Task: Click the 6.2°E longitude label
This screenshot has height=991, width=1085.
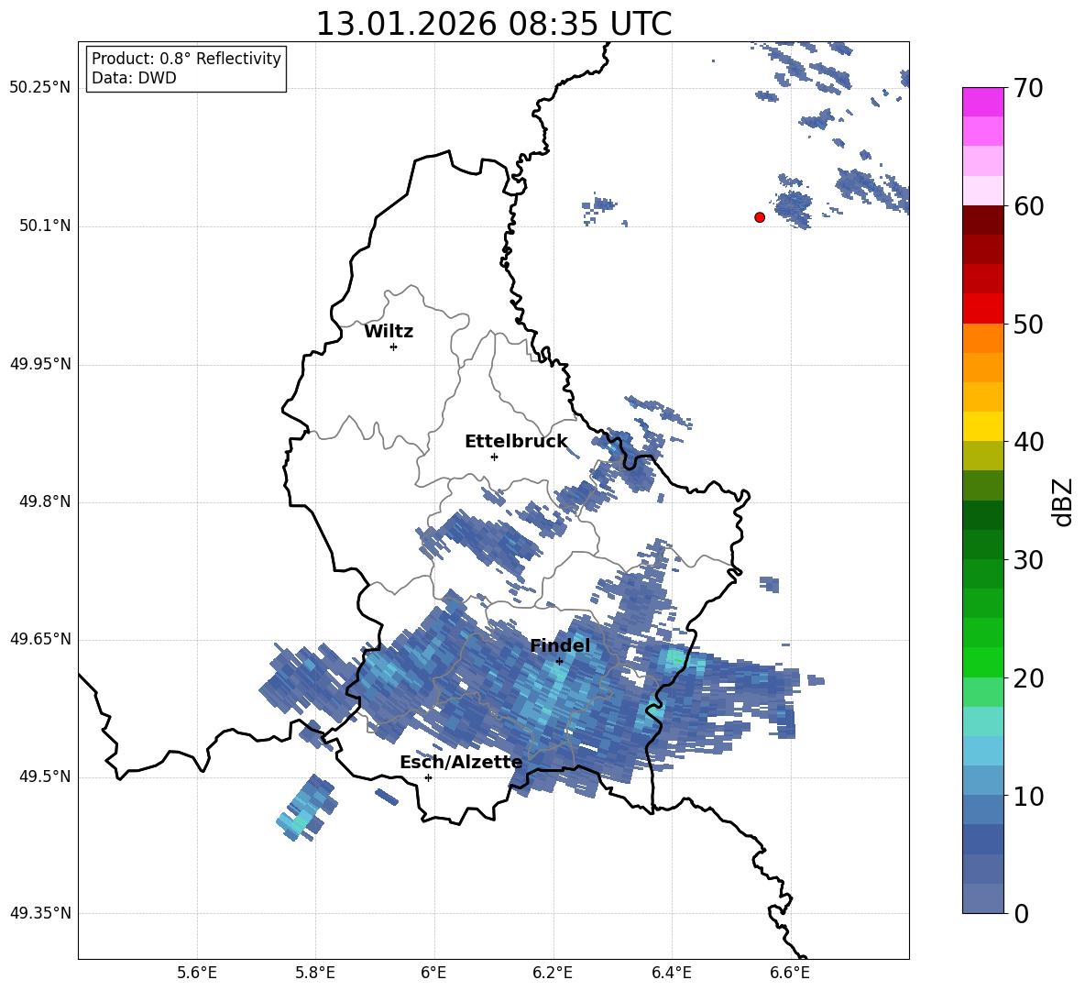Action: click(553, 973)
